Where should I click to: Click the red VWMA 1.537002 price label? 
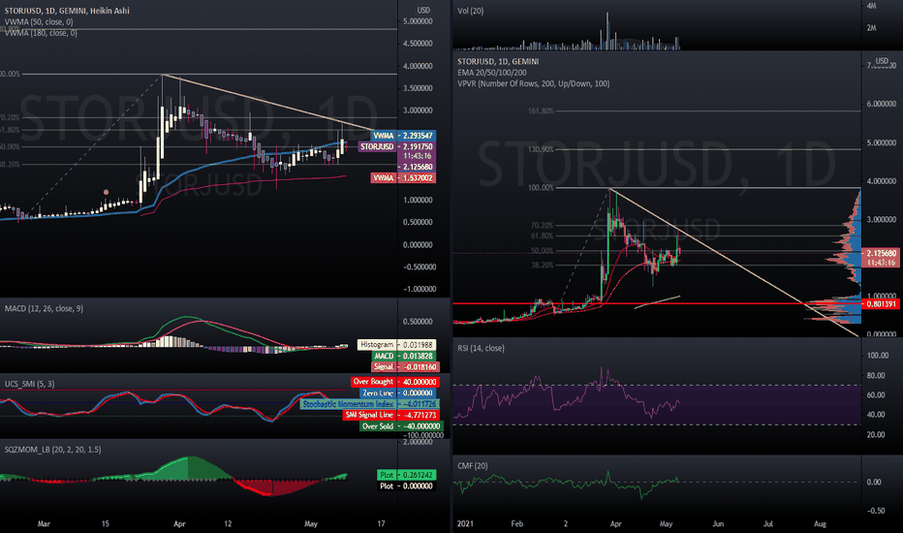(x=403, y=178)
